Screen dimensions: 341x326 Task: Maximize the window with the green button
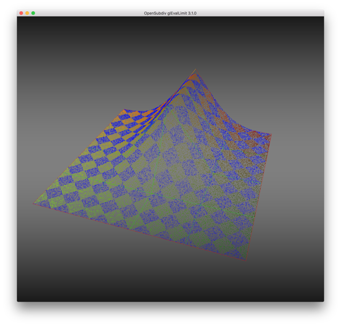[33, 13]
